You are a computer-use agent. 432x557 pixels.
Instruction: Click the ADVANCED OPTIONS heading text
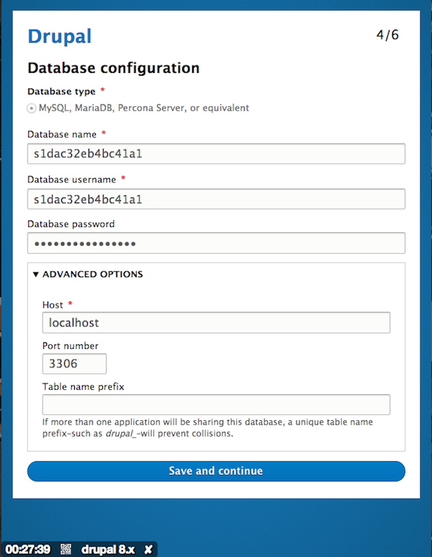tap(92, 275)
